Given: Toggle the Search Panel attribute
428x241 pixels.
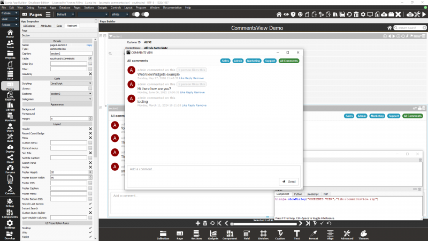Looking at the screenshot, I should [90, 163].
